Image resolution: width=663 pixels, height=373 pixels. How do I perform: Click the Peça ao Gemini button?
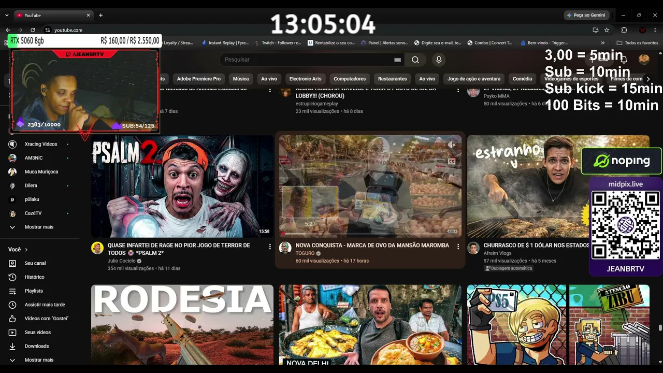point(586,15)
